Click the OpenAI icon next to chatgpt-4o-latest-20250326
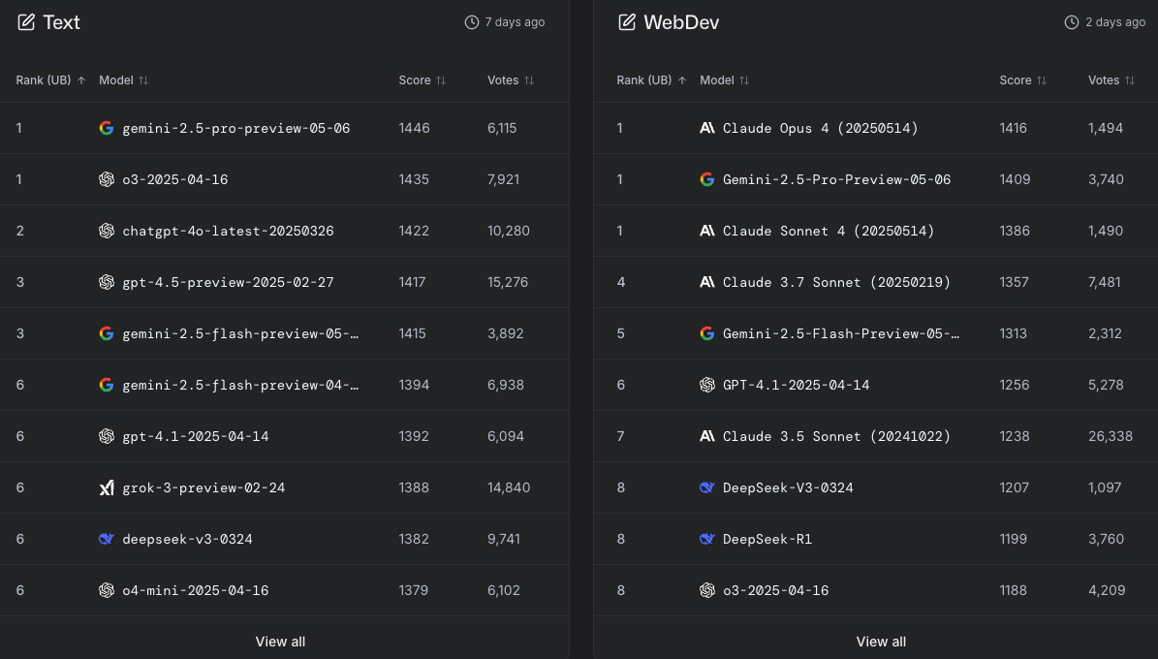The width and height of the screenshot is (1158, 659). (107, 231)
